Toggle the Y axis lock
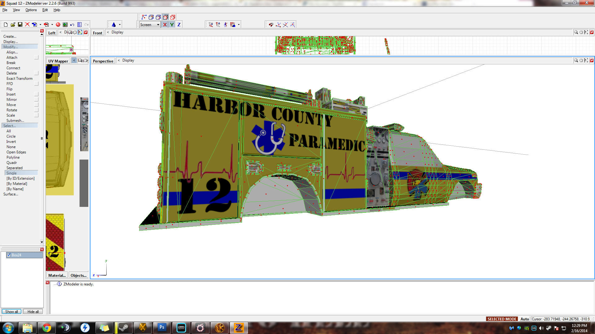 (x=172, y=25)
